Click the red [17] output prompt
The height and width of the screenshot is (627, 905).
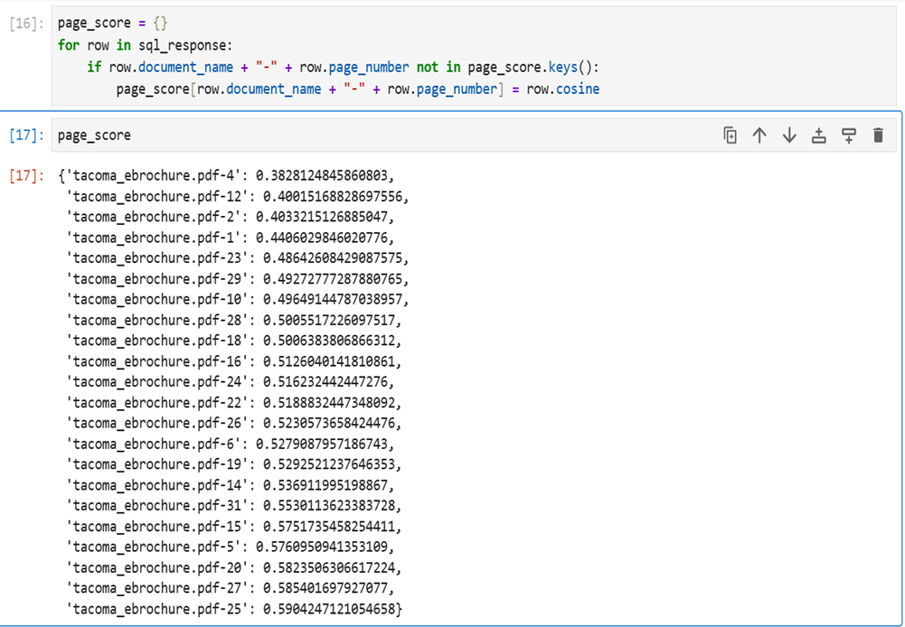coord(25,175)
